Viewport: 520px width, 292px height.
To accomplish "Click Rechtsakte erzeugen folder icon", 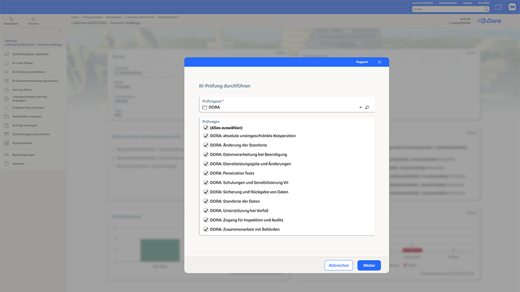I will [6, 117].
